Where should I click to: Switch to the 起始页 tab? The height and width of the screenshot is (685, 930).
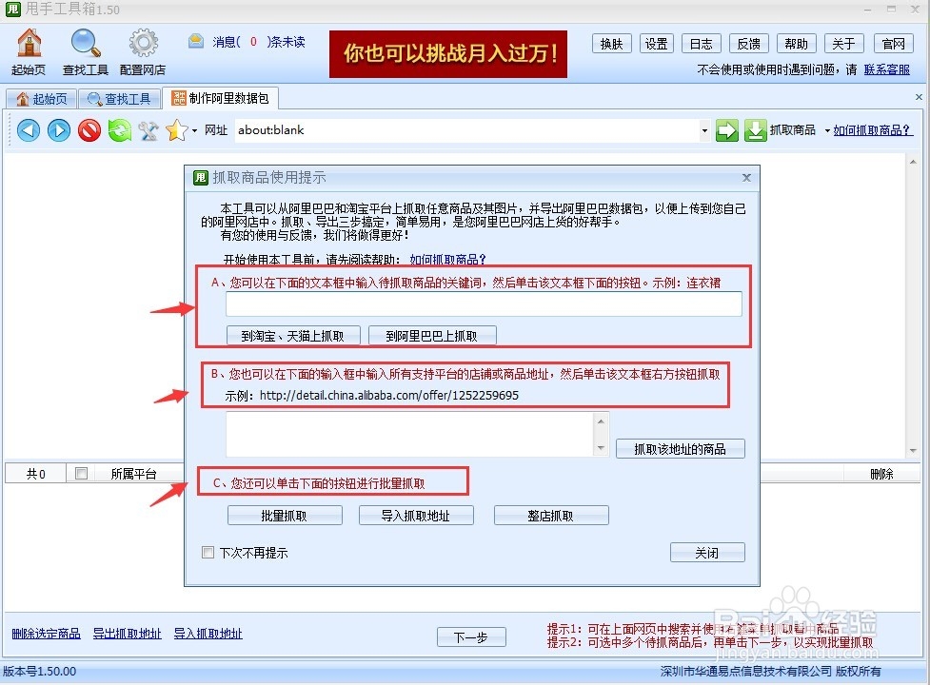pyautogui.click(x=42, y=98)
